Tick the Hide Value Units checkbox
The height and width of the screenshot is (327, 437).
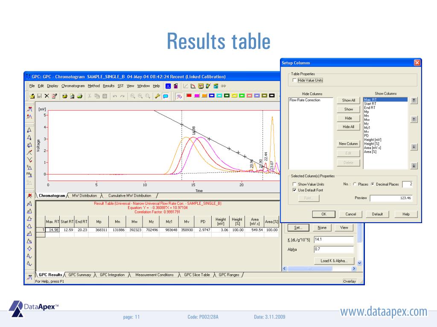pyautogui.click(x=294, y=80)
